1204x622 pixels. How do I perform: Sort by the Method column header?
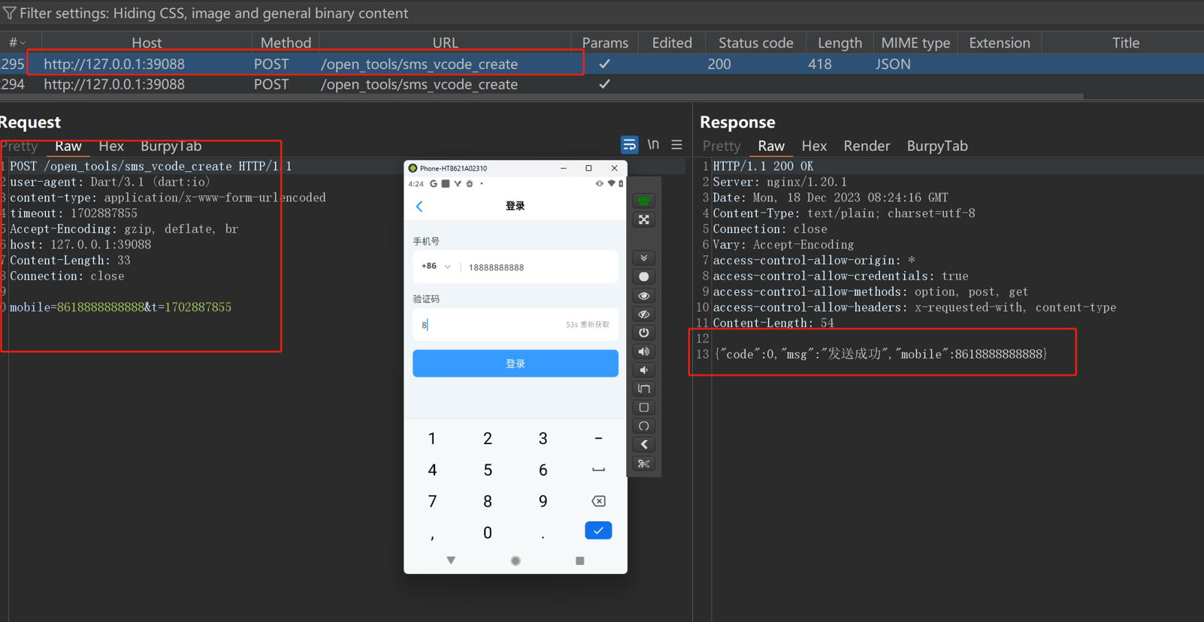286,43
